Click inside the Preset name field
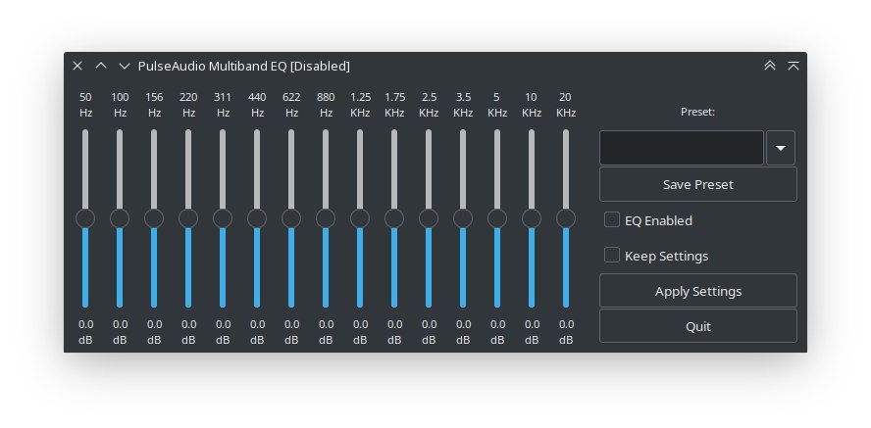871x428 pixels. (681, 148)
